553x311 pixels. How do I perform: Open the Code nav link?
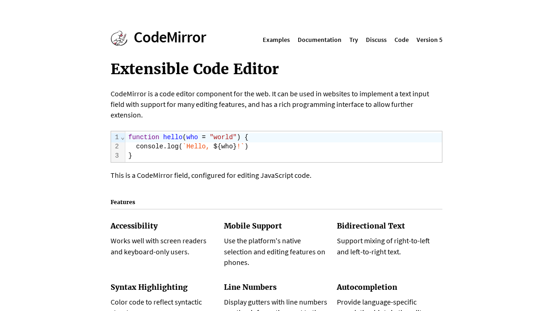(401, 40)
